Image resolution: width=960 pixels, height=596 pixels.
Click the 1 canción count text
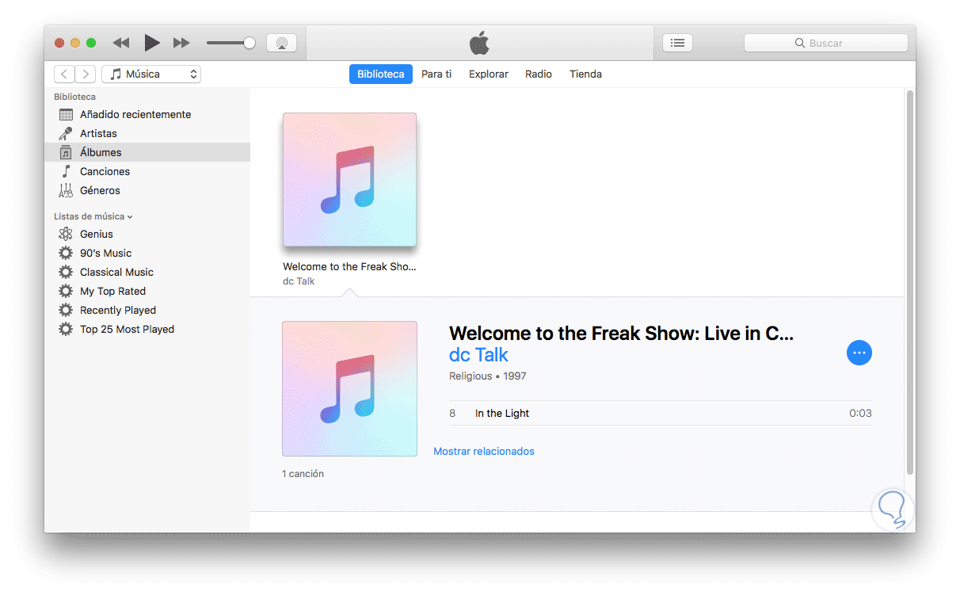[303, 474]
